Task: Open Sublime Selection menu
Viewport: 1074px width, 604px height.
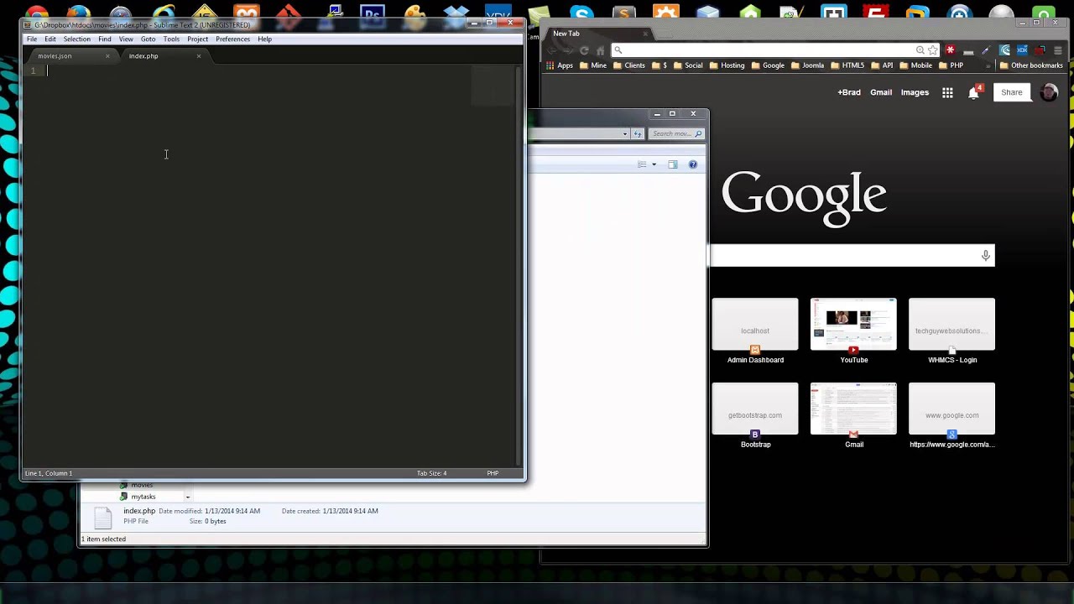Action: [x=76, y=39]
